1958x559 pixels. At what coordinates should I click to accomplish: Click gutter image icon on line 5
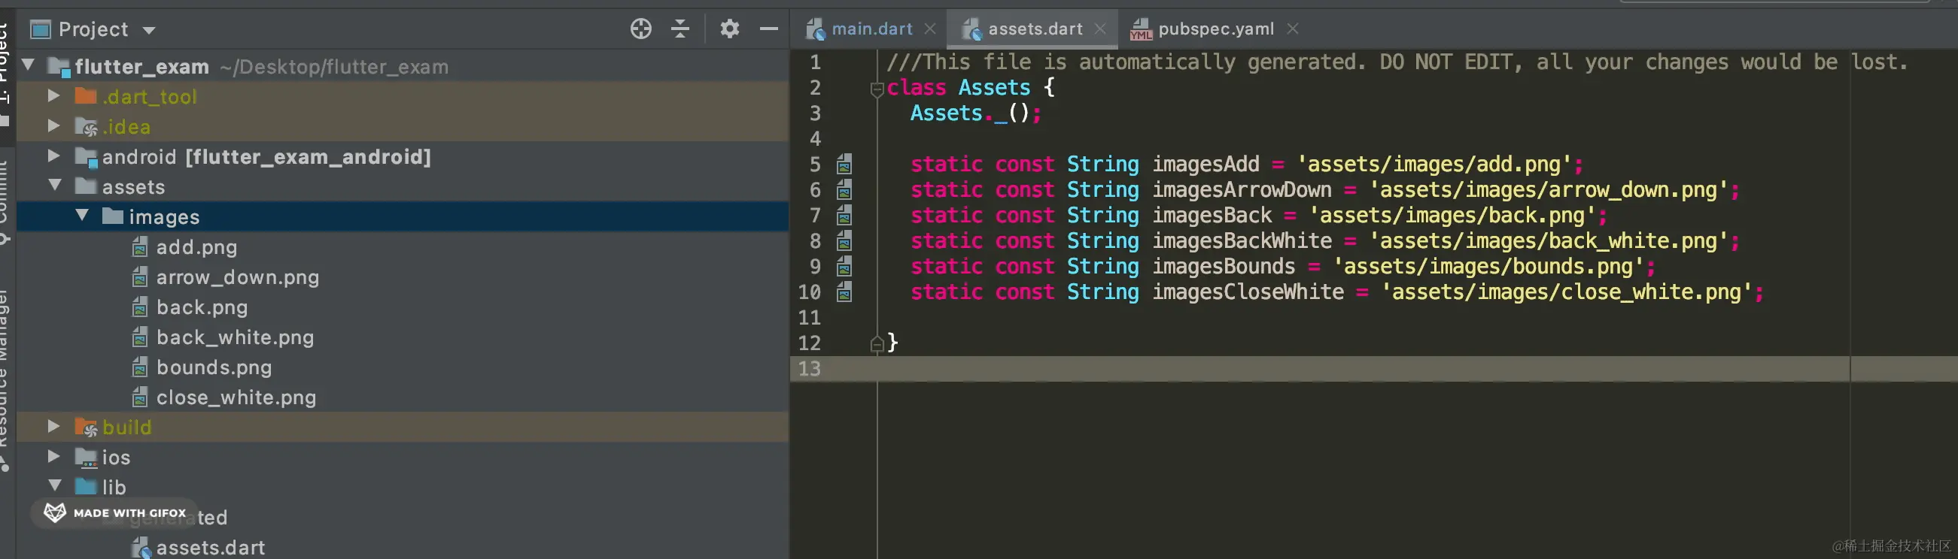(x=844, y=164)
